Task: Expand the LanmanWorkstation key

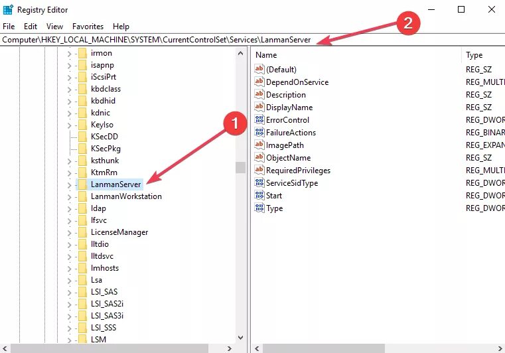Action: point(69,197)
